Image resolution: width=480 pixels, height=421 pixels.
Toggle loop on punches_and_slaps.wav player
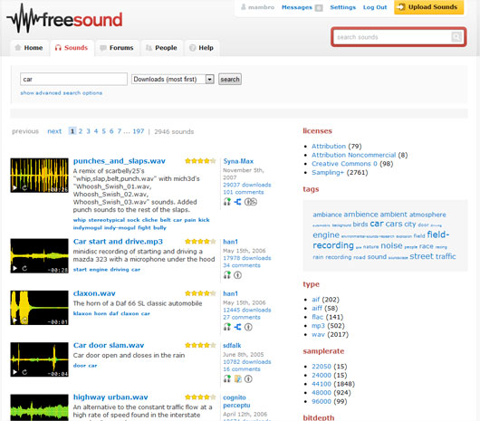tap(24, 188)
